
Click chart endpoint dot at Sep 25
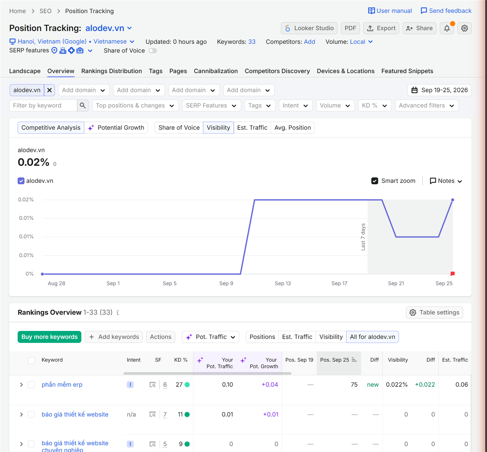click(453, 200)
